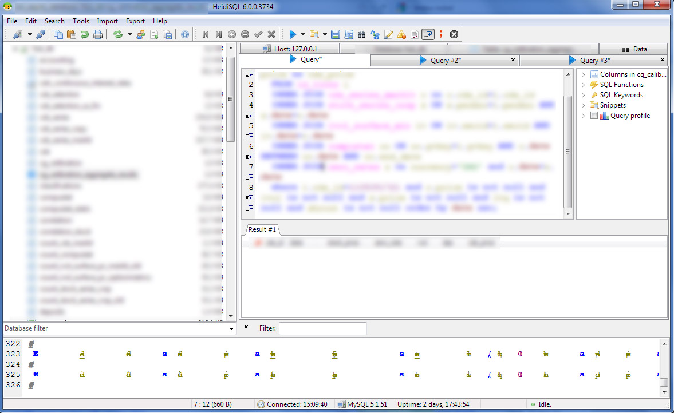Open the File menu

(12, 21)
